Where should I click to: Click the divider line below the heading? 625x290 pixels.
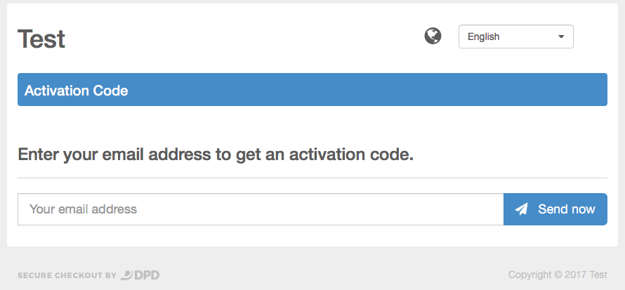312,178
